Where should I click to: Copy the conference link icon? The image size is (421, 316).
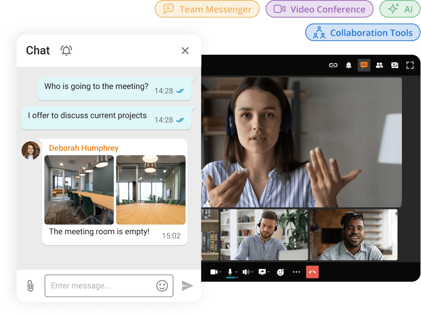click(333, 65)
